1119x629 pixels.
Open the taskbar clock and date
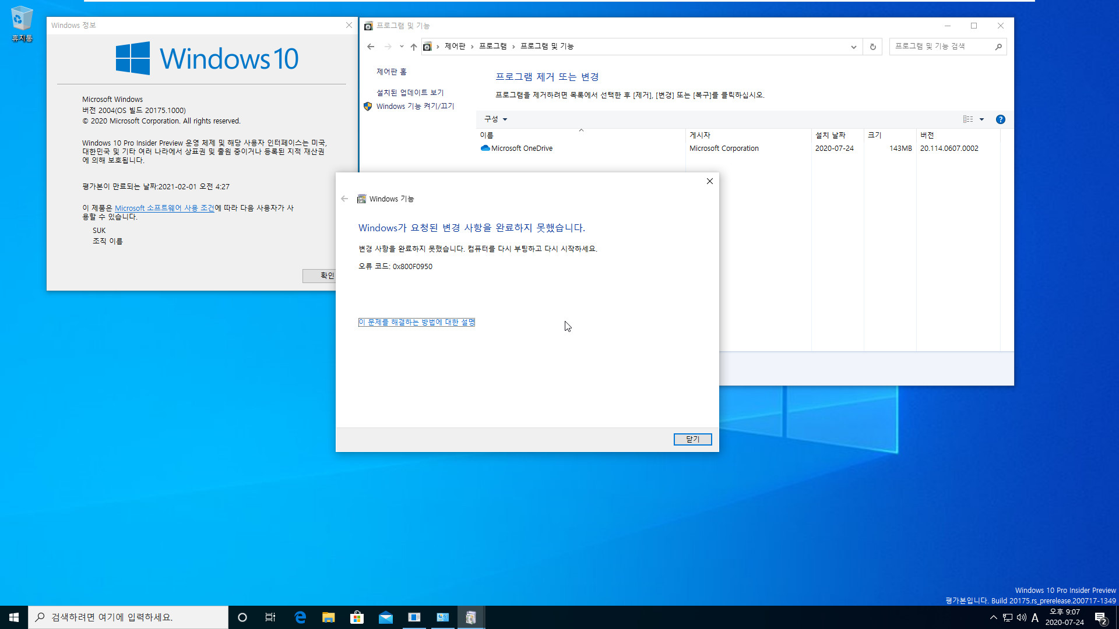pyautogui.click(x=1065, y=617)
